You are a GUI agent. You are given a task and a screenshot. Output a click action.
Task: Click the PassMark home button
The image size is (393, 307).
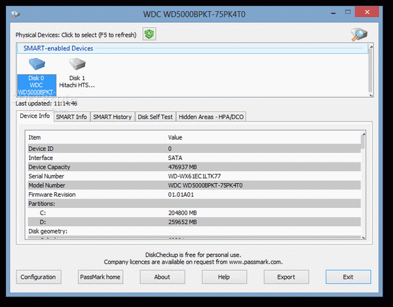(x=100, y=277)
